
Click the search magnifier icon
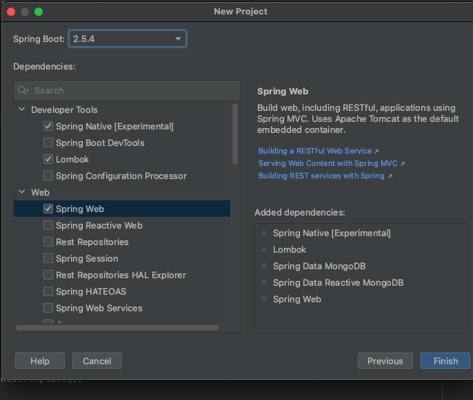click(x=23, y=90)
